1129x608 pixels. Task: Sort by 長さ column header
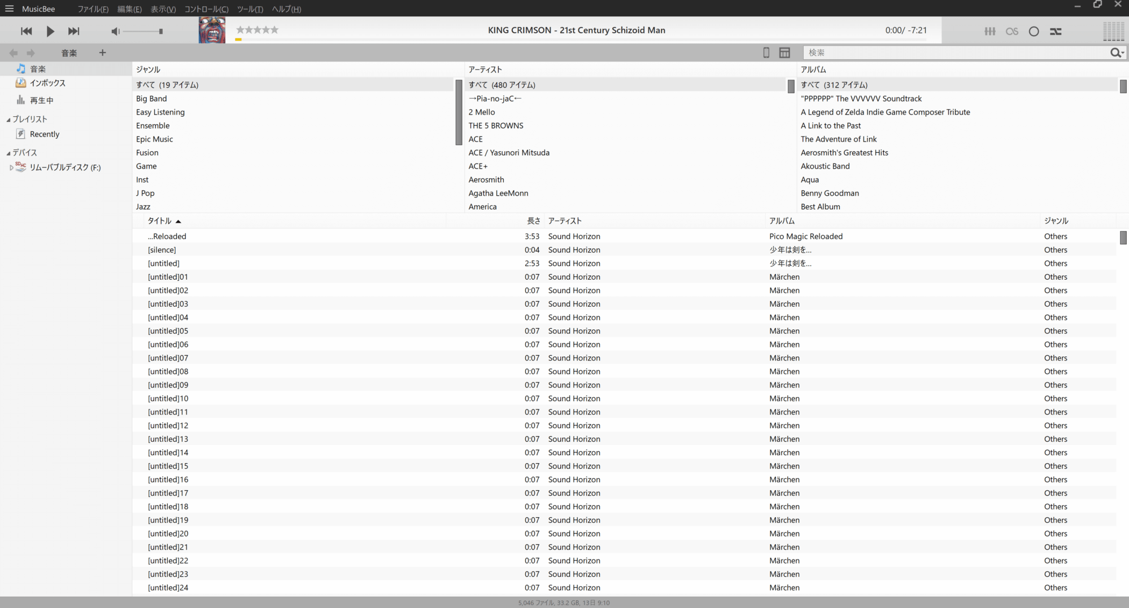tap(534, 221)
